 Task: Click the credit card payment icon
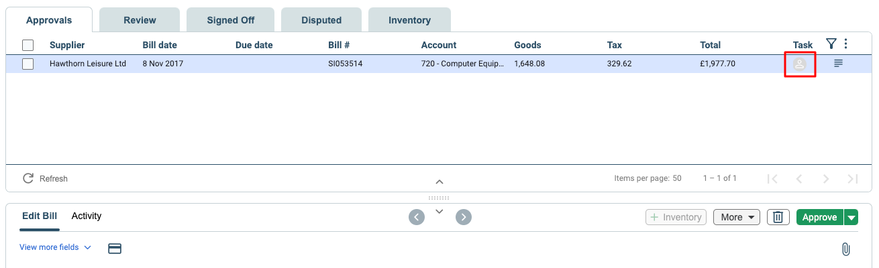point(115,249)
